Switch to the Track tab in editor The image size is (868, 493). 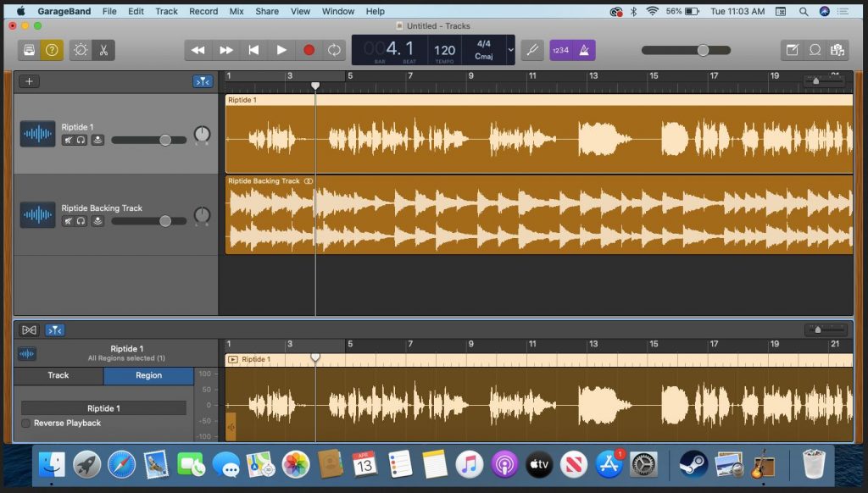(58, 375)
